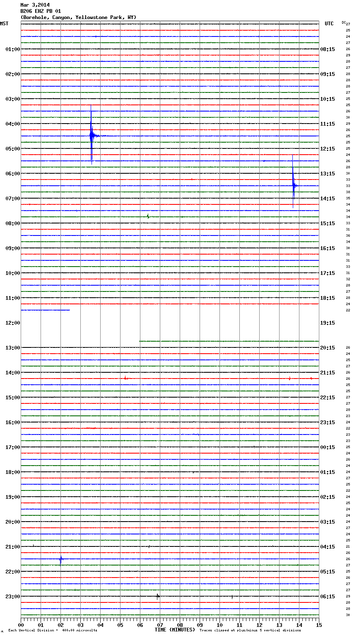
Task: Click the Borehole, Canyon, Yellowstone Park location text
Action: click(x=78, y=17)
